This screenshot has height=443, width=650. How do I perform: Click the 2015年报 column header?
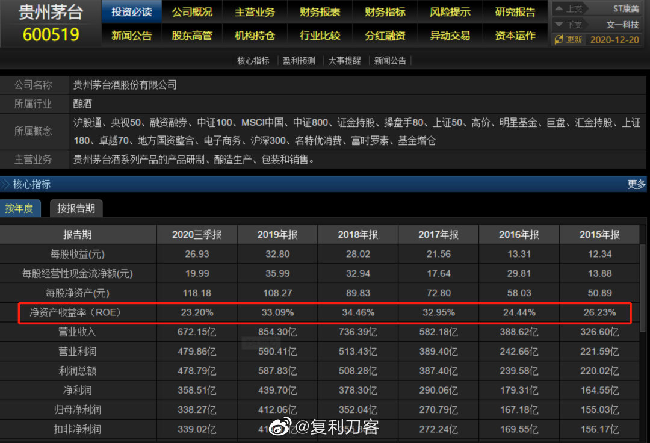tap(599, 235)
